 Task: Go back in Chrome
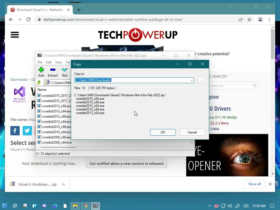point(11,19)
